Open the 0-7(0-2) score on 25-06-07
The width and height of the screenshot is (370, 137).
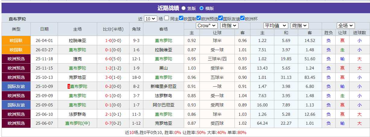113,123
